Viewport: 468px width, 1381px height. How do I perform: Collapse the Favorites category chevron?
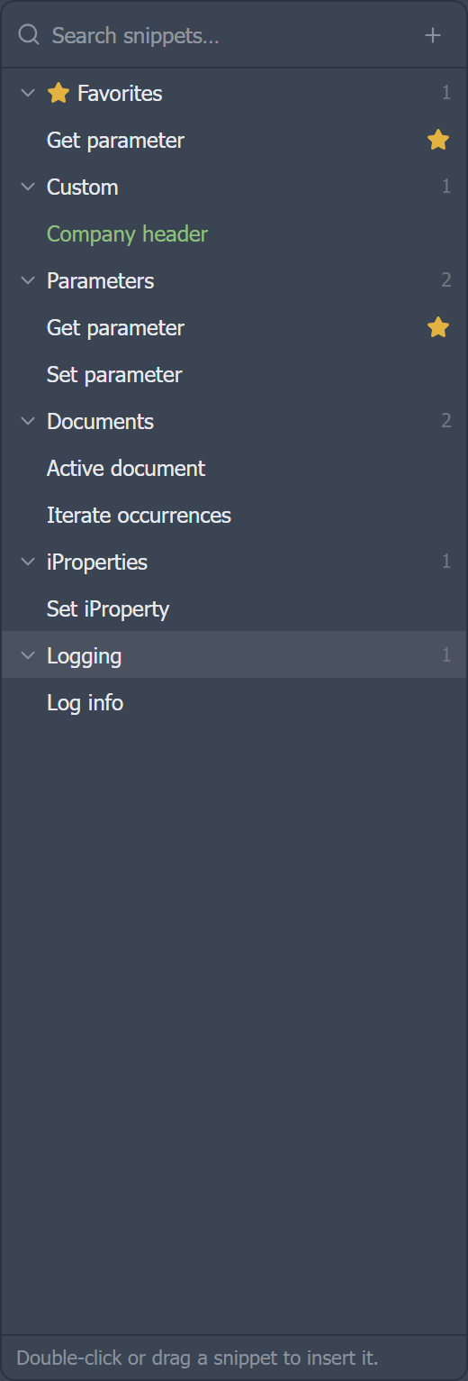28,93
